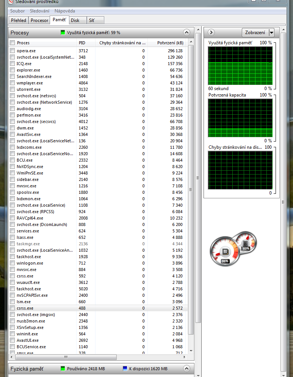Click the green Používáno legend swatch

[x=63, y=368]
